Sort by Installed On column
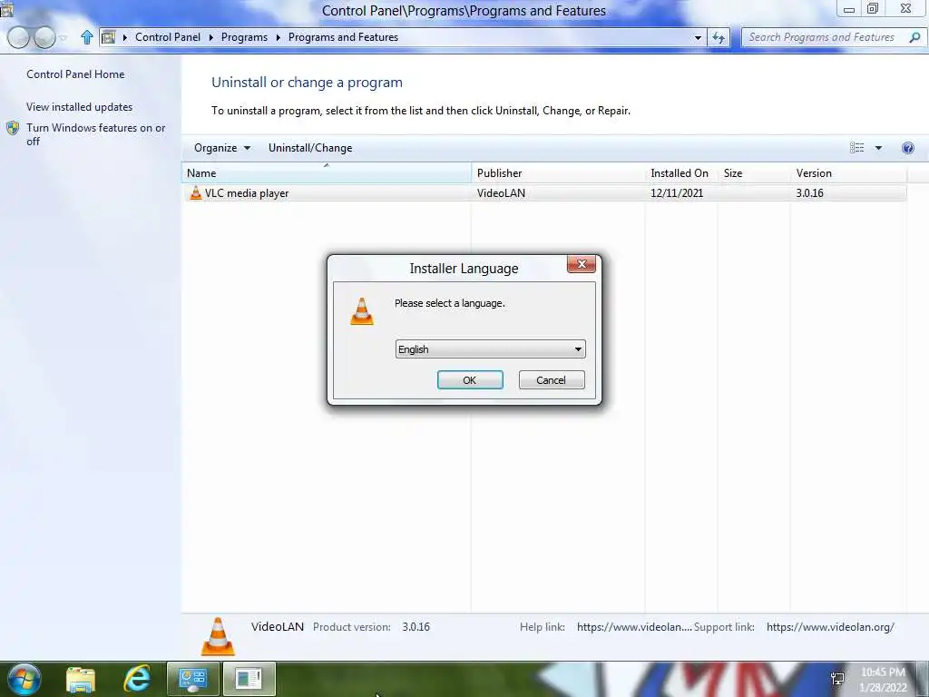The image size is (929, 697). 680,173
